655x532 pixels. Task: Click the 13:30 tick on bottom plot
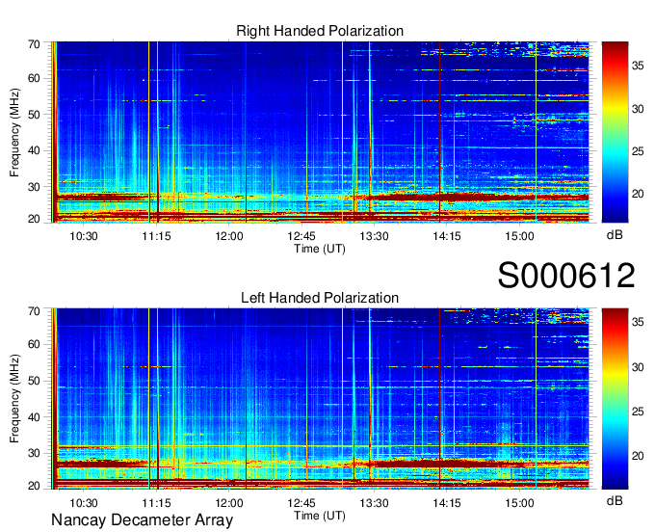(x=374, y=503)
